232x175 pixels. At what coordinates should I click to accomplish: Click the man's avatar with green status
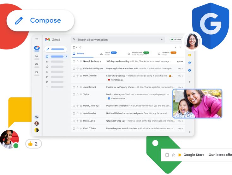pos(9,139)
